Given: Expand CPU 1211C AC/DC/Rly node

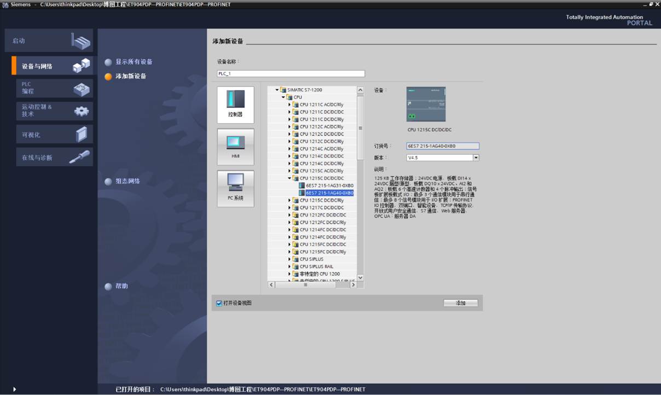Looking at the screenshot, I should pos(289,104).
